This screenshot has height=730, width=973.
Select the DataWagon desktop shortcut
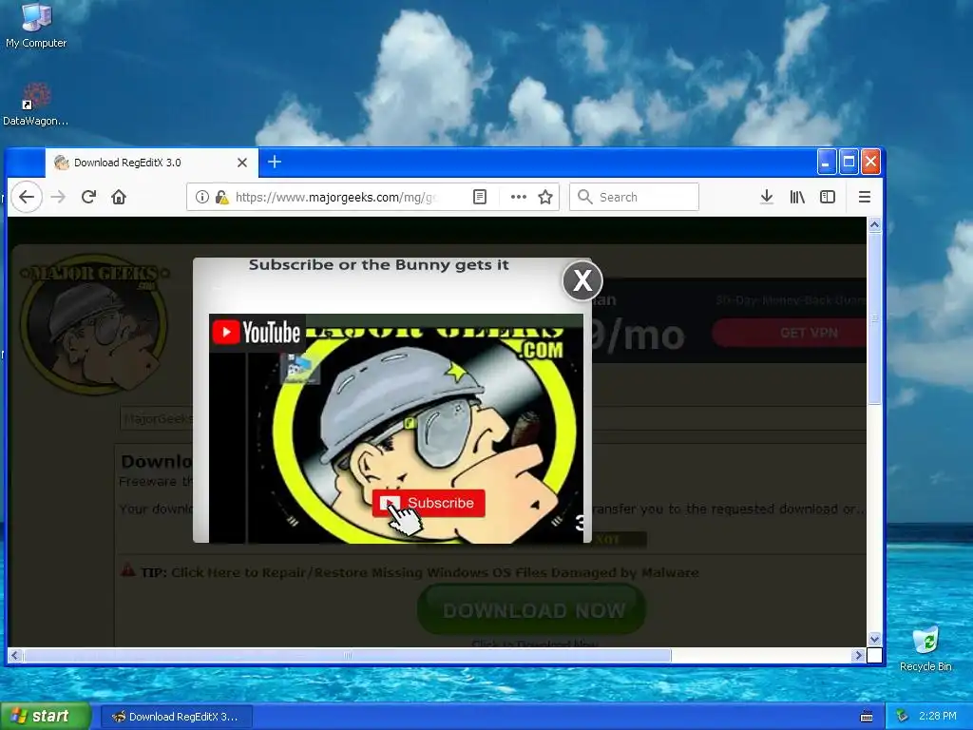click(36, 105)
